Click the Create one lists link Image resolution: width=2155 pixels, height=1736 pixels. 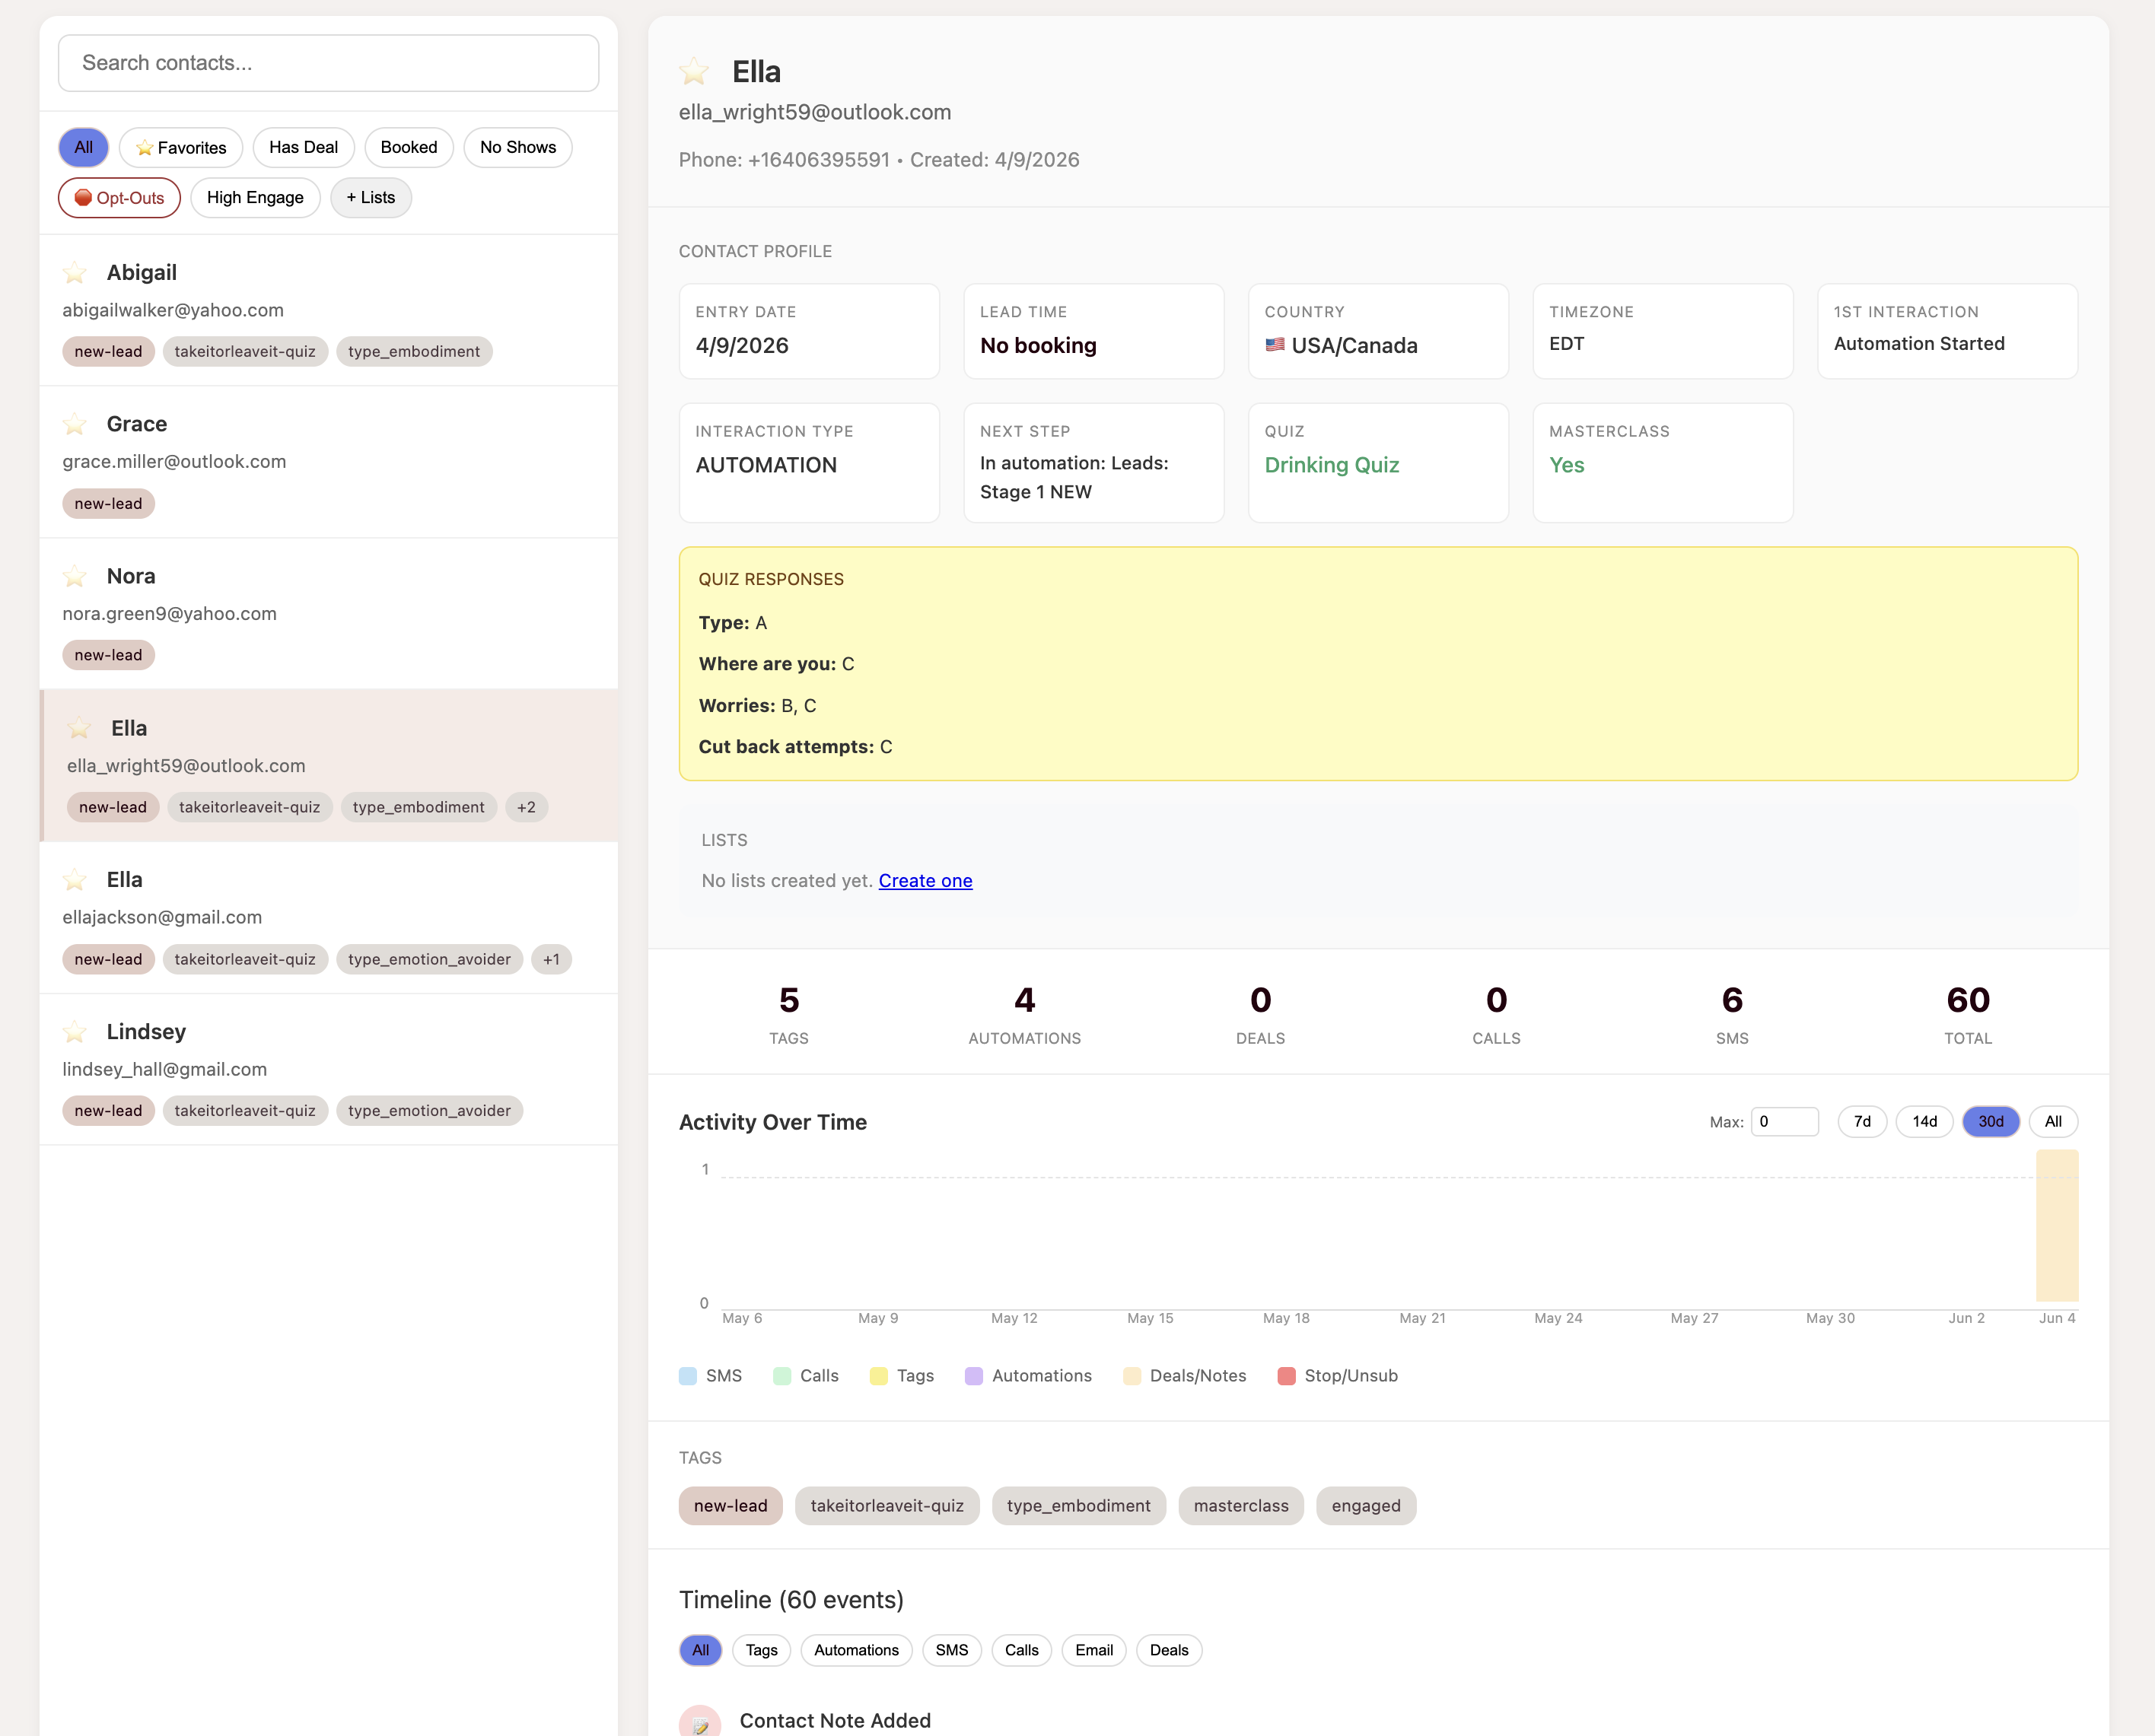pyautogui.click(x=924, y=881)
